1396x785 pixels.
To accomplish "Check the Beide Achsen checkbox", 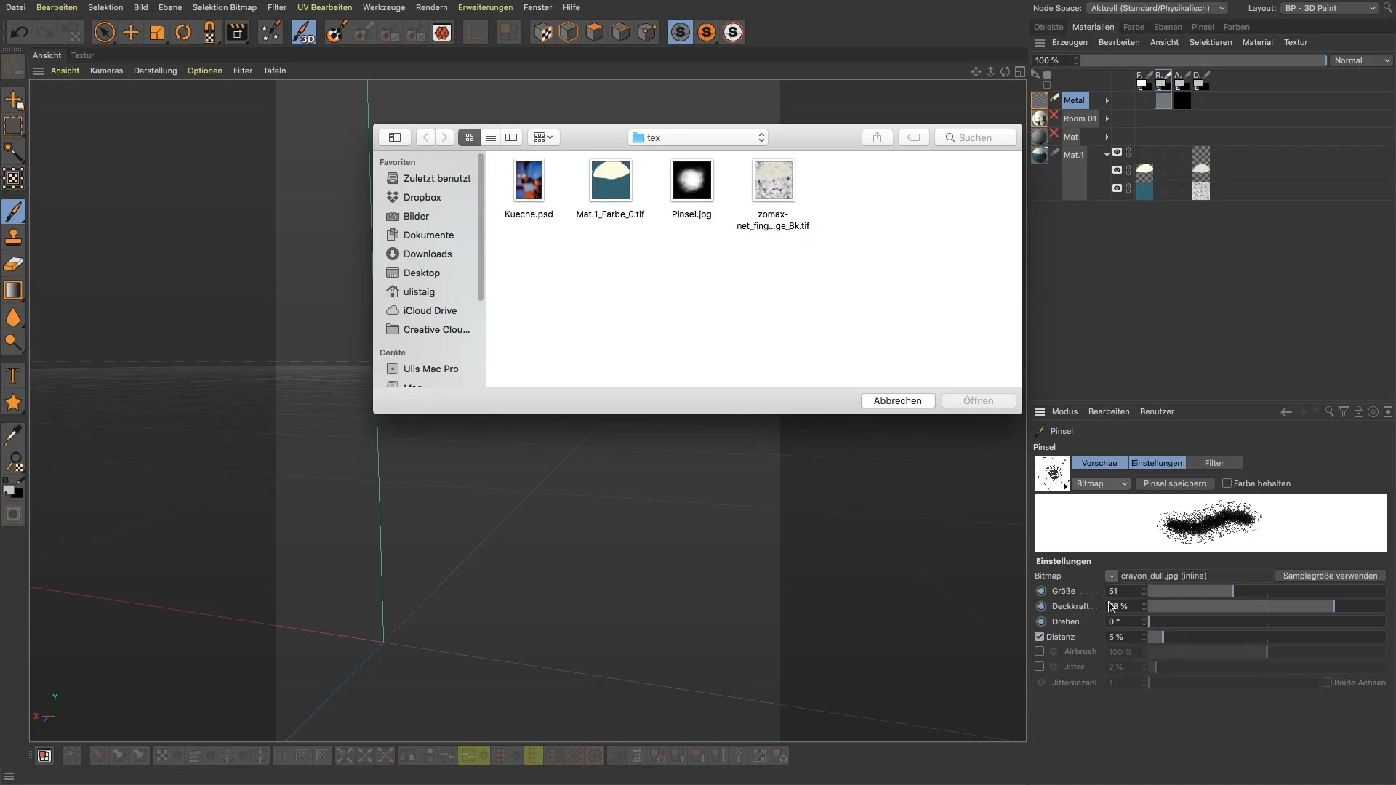I will [1328, 683].
